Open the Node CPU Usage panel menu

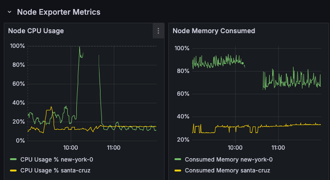point(158,31)
